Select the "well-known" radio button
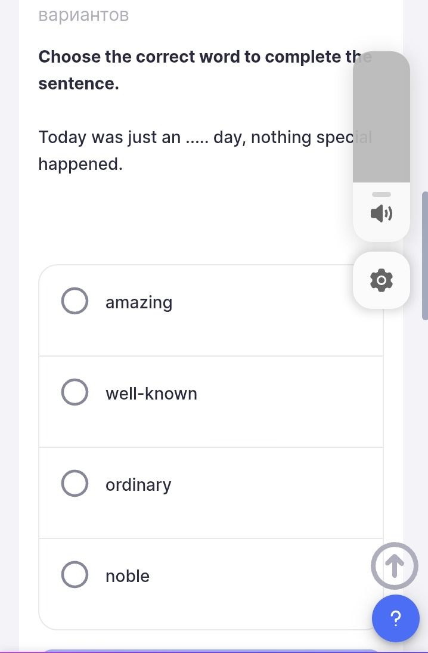Viewport: 428px width, 653px height. point(75,392)
